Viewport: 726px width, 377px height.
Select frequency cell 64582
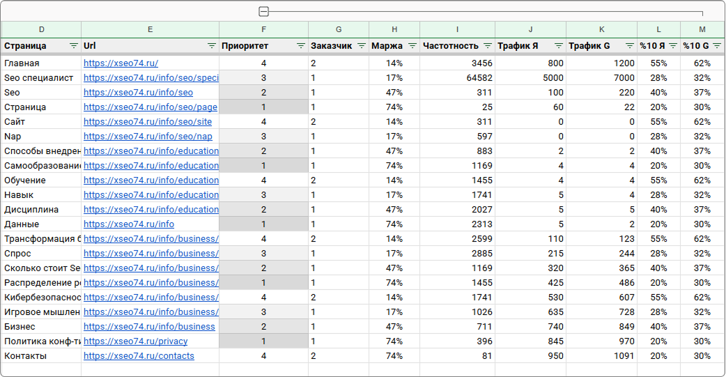click(458, 78)
